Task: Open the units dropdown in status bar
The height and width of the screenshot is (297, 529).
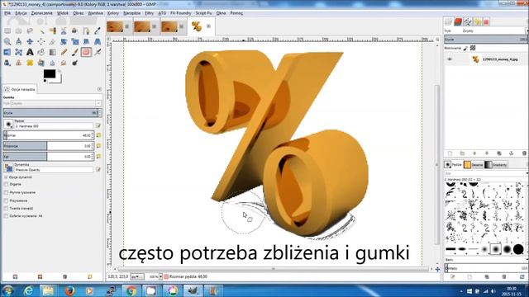Action: [137, 276]
